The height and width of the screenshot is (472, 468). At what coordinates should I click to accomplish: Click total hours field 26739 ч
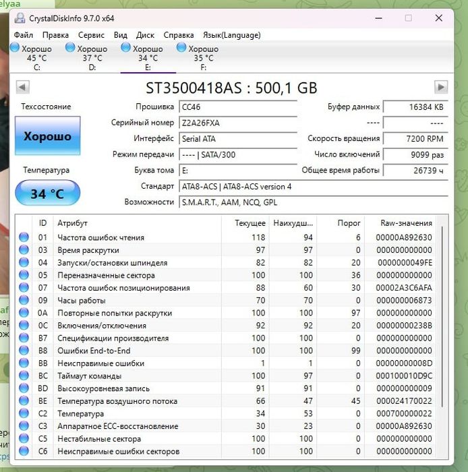(415, 171)
